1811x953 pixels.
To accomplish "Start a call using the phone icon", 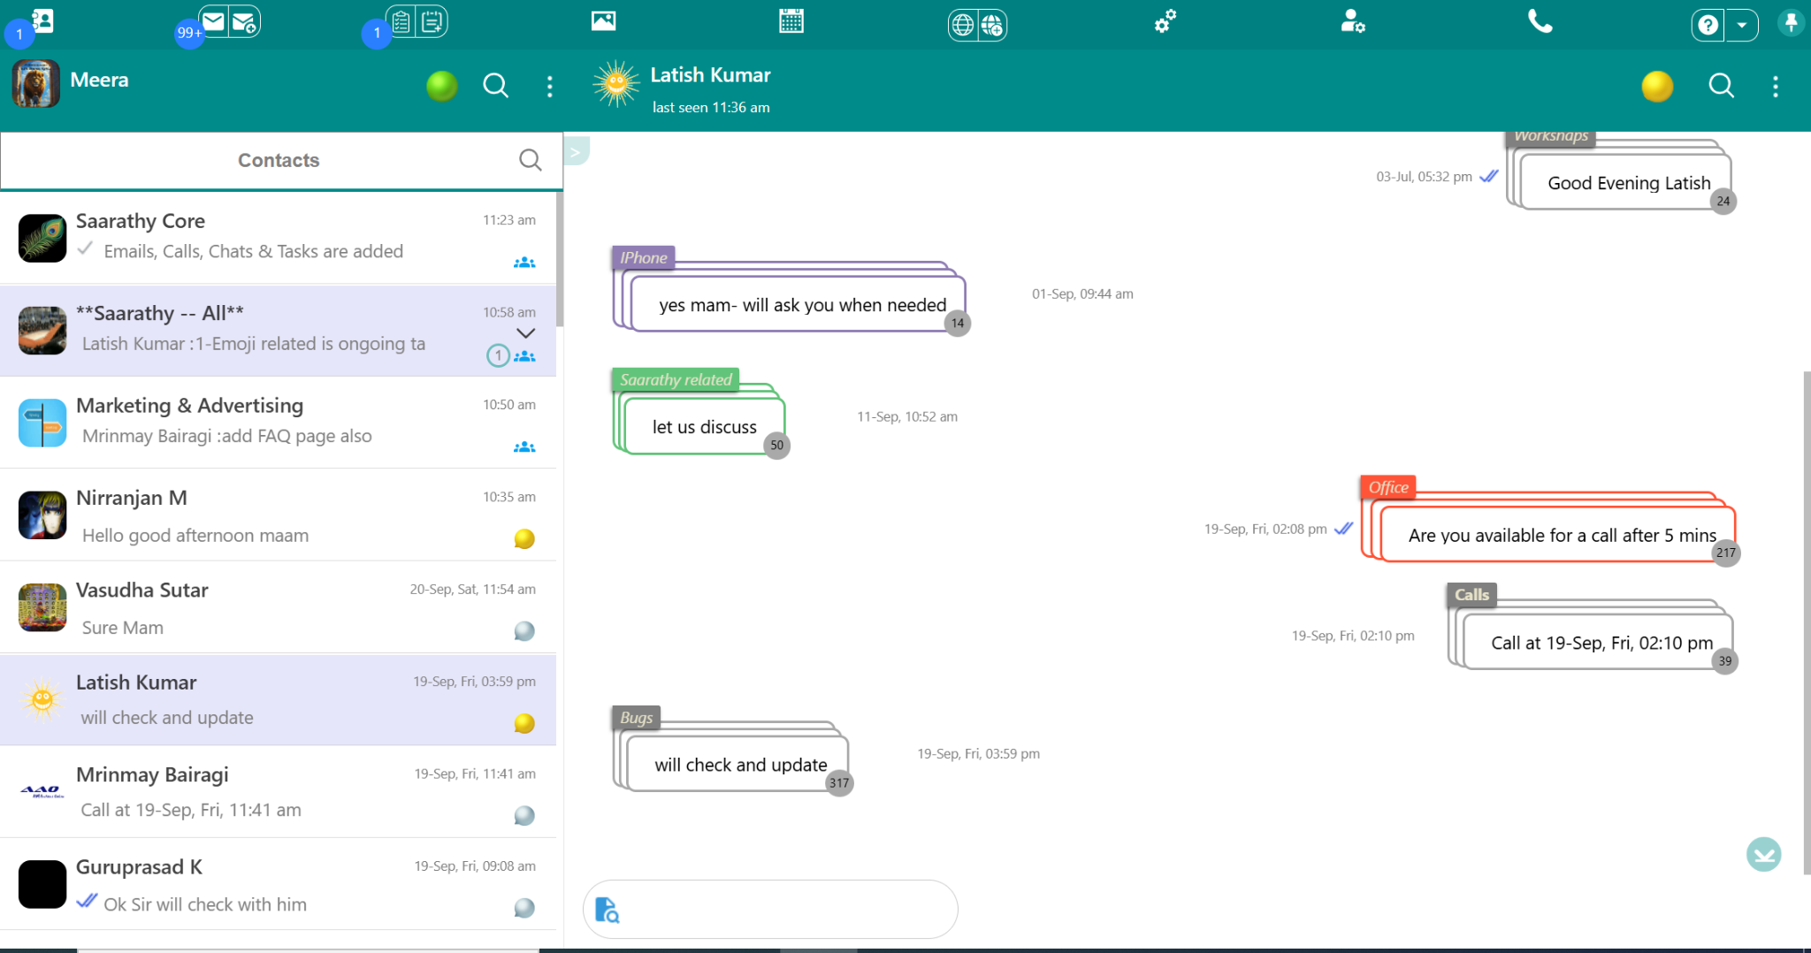I will pyautogui.click(x=1539, y=21).
